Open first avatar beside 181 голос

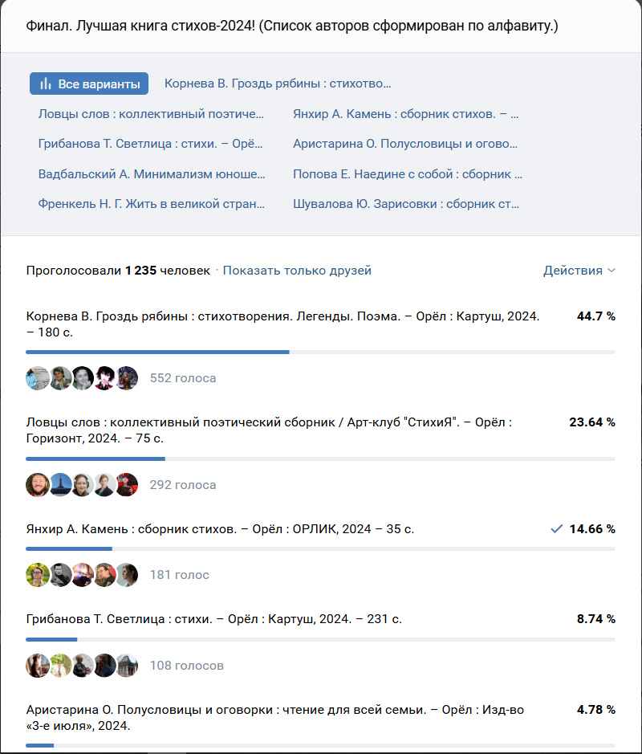click(x=38, y=575)
